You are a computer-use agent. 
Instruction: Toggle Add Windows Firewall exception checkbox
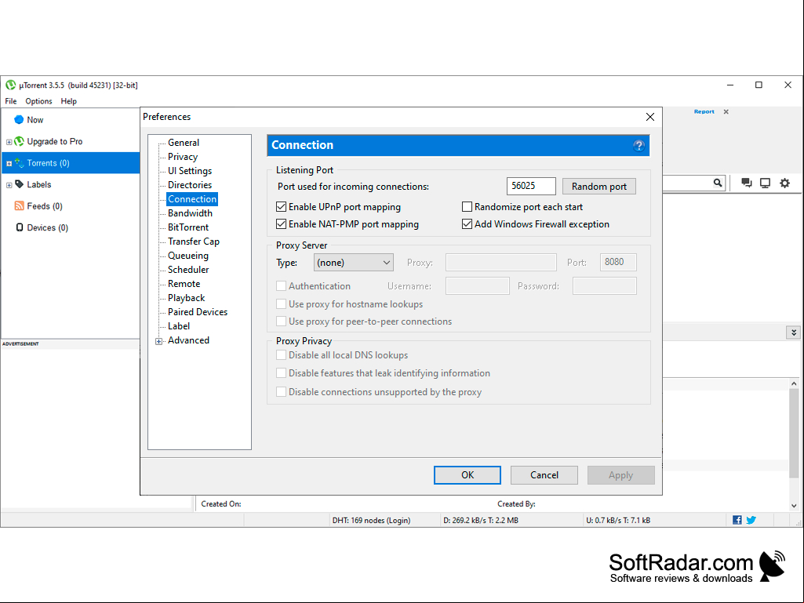click(467, 224)
